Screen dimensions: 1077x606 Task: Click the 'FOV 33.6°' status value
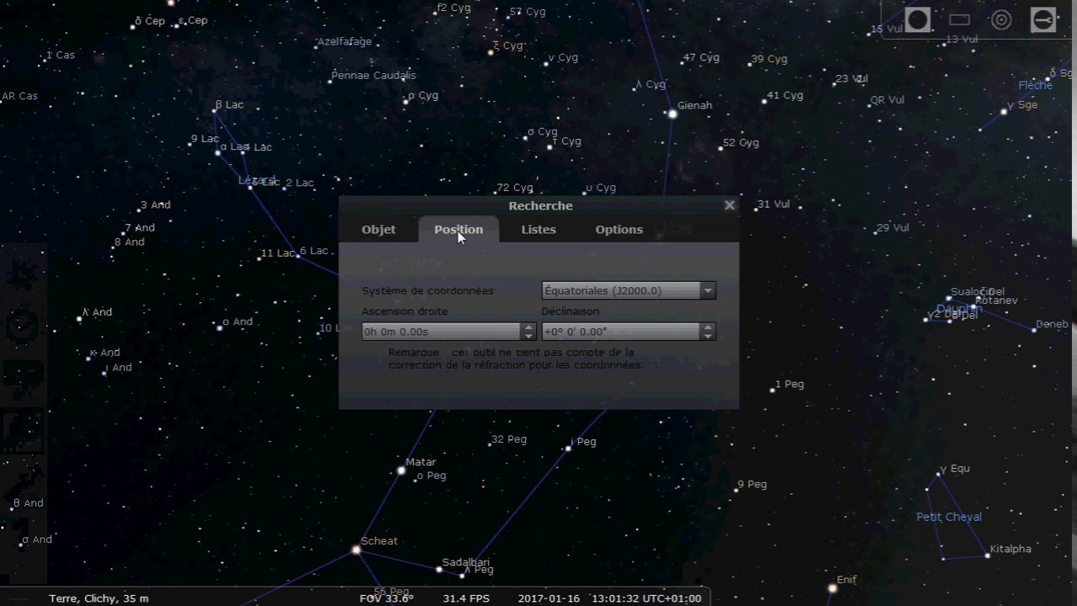386,598
